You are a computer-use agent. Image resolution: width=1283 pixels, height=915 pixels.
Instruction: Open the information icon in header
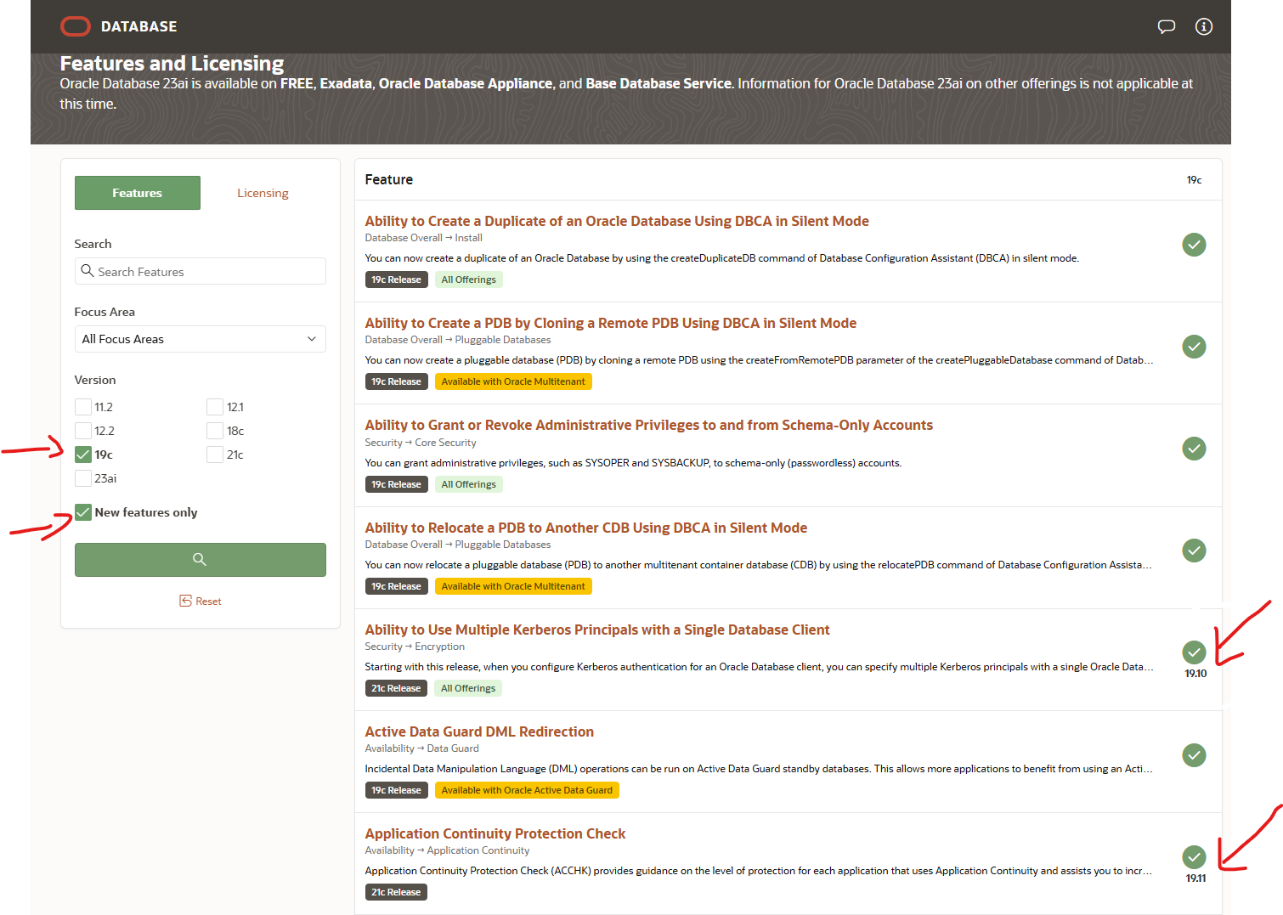point(1204,26)
